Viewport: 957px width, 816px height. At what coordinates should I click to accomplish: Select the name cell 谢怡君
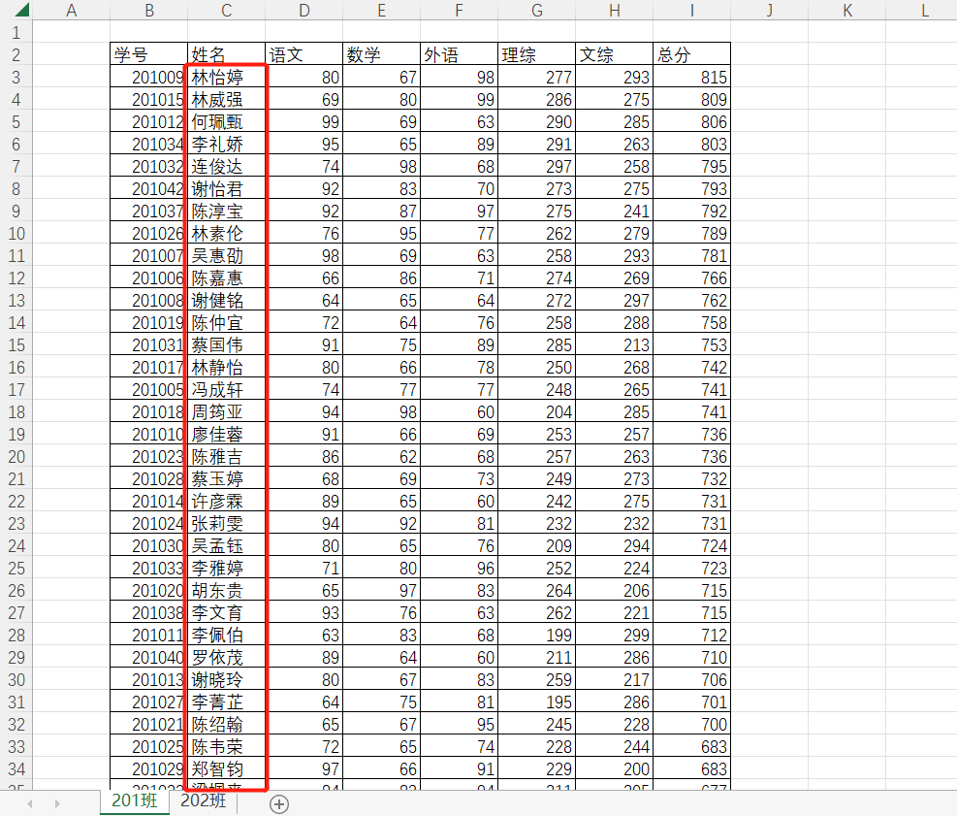(227, 188)
